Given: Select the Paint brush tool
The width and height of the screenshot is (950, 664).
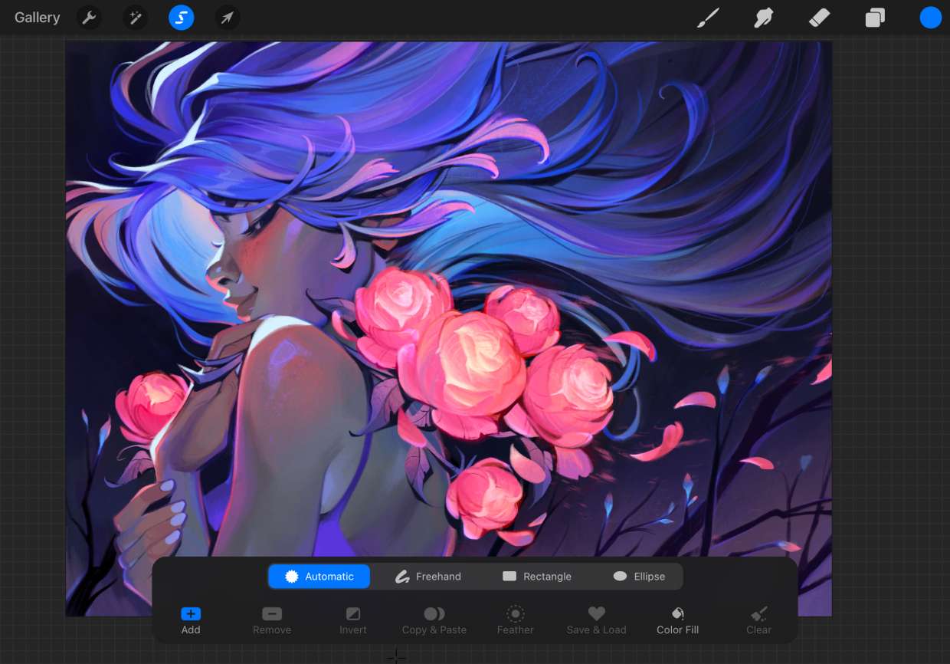Looking at the screenshot, I should (708, 18).
